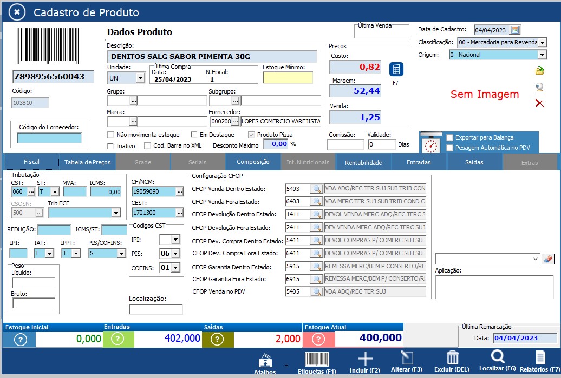Expand the Origem dropdown list
Viewport: 561px width, 378px height.
542,55
